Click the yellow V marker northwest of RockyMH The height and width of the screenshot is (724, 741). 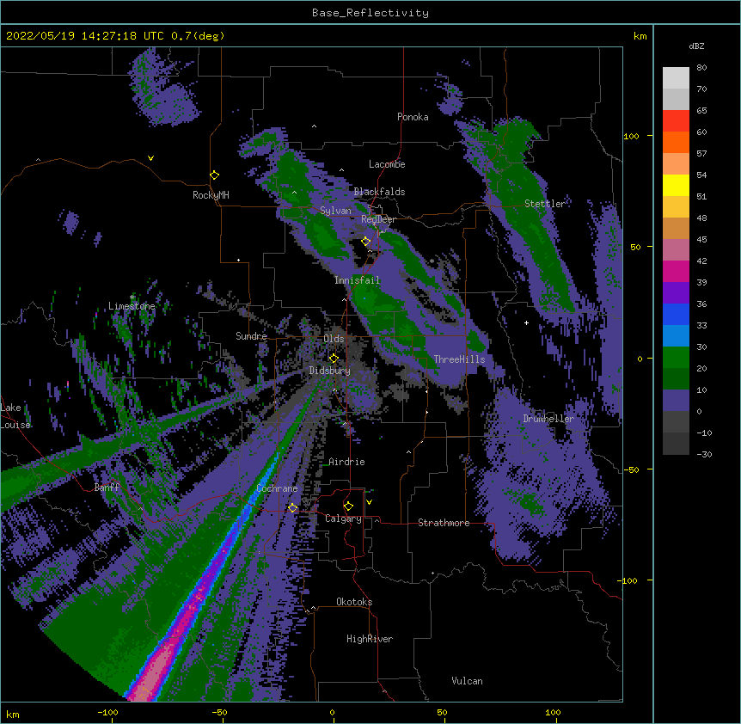[150, 158]
